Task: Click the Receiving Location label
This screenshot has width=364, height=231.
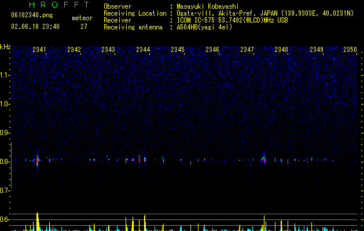Action: point(135,13)
